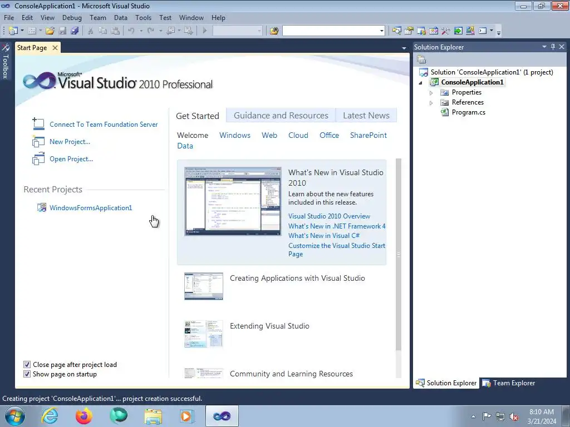Switch to Guidance and Resources tab
The height and width of the screenshot is (427, 570).
(x=281, y=116)
